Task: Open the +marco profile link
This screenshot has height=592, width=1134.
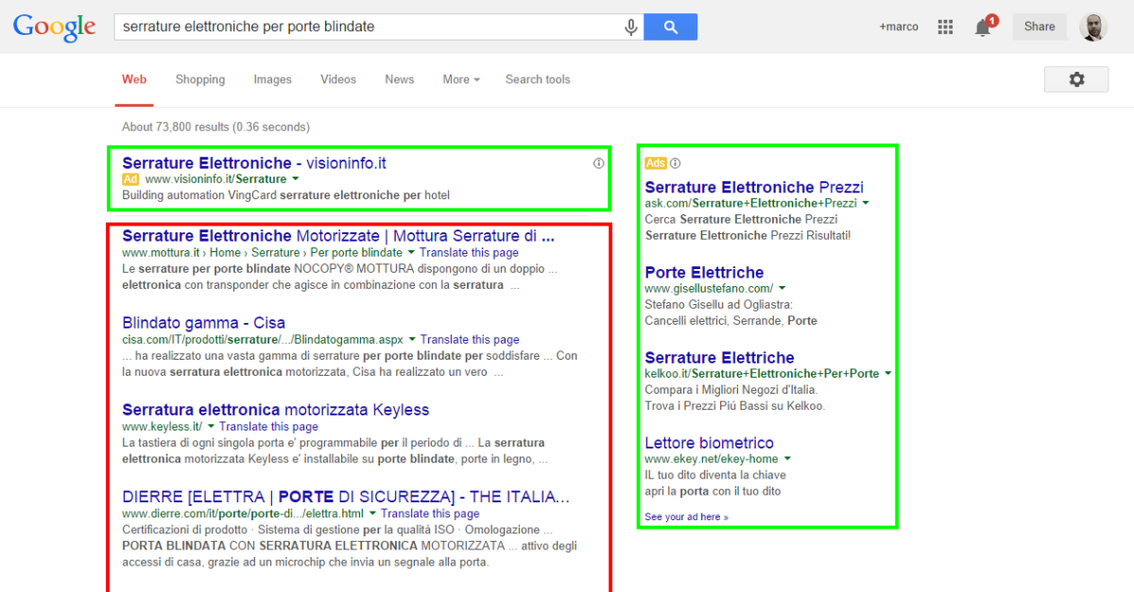Action: [x=899, y=27]
